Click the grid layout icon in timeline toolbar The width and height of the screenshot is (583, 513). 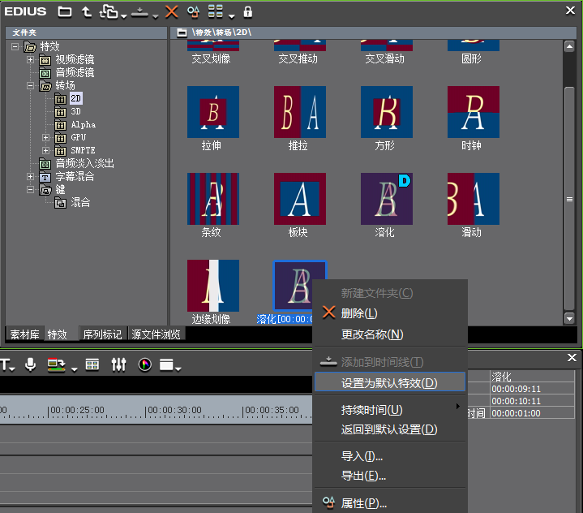click(x=92, y=365)
